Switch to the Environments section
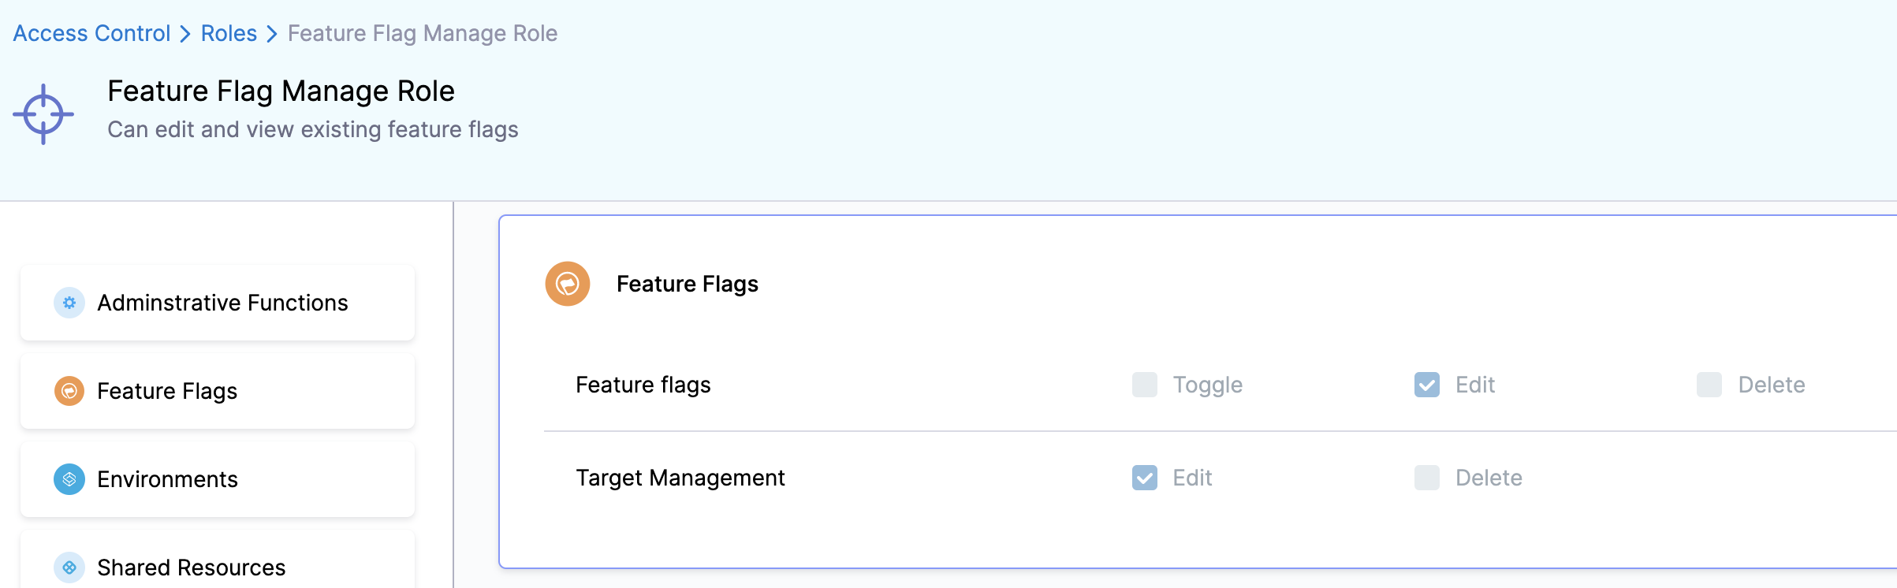This screenshot has height=588, width=1897. click(167, 478)
